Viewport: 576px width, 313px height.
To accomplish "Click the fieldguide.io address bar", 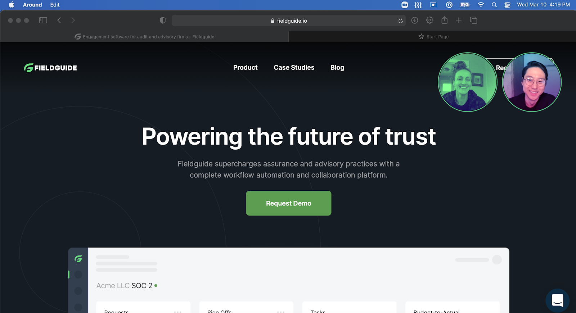I will pyautogui.click(x=289, y=21).
